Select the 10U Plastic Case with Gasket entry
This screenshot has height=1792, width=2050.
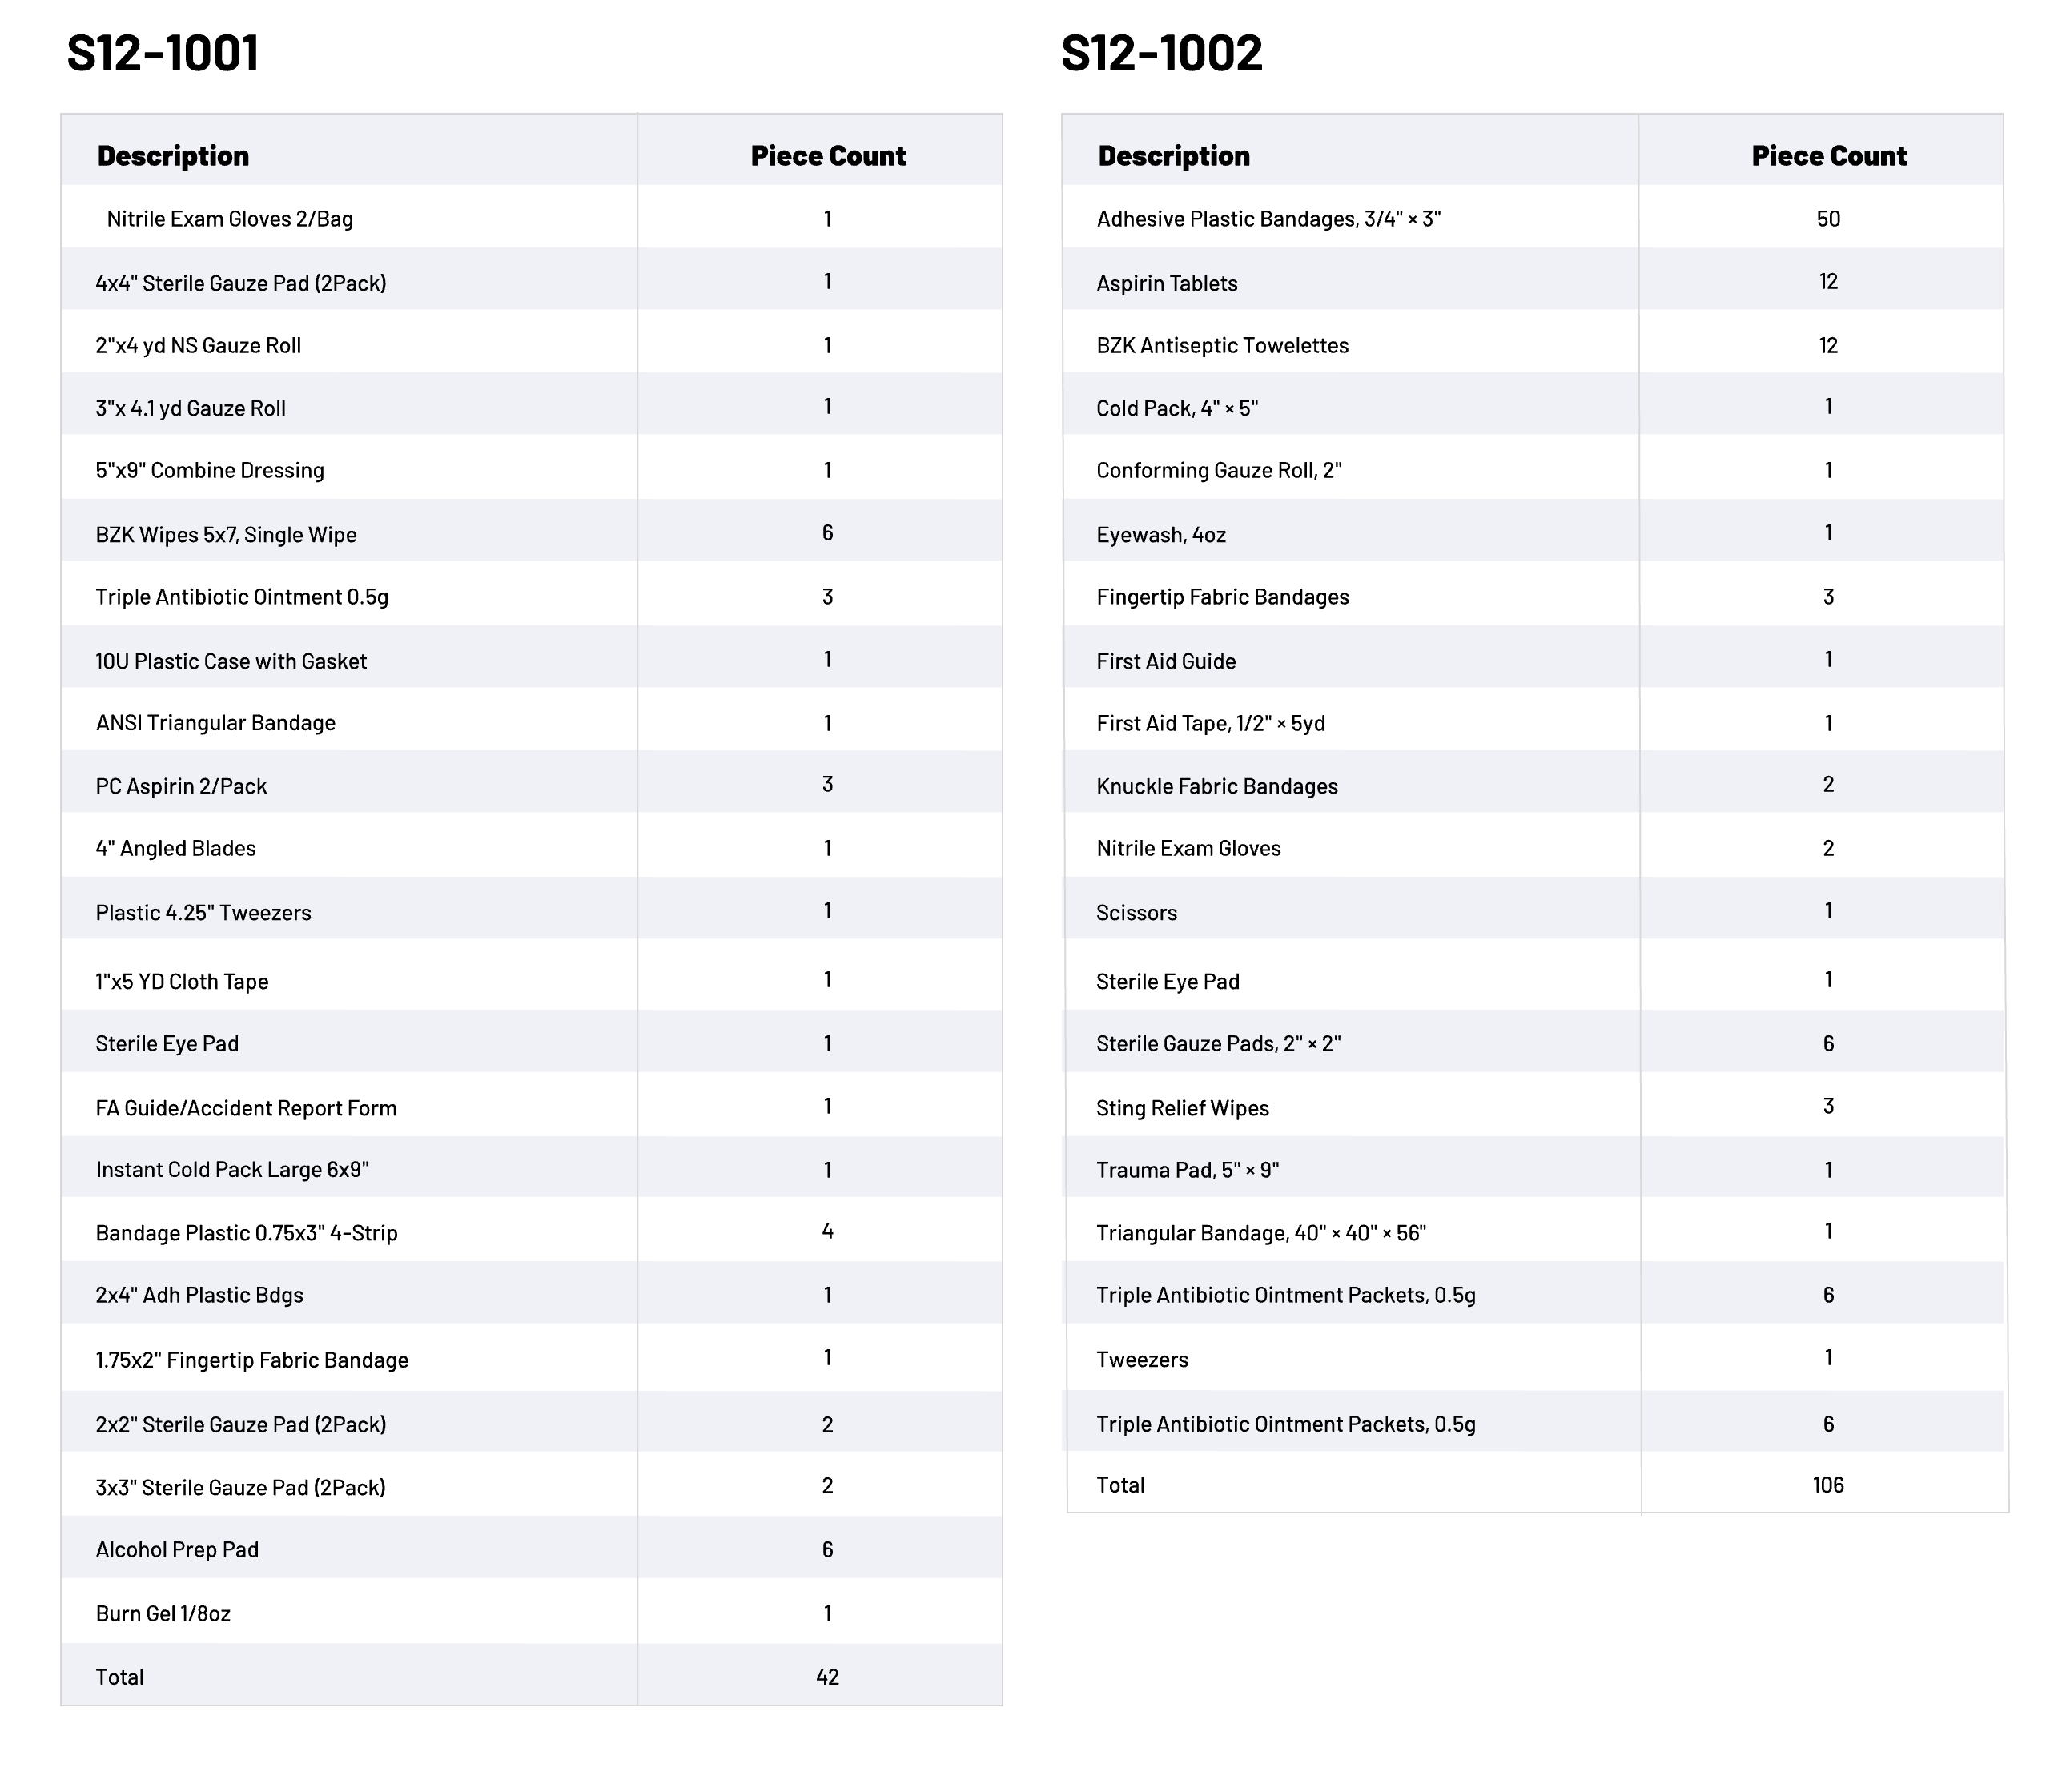coord(231,661)
